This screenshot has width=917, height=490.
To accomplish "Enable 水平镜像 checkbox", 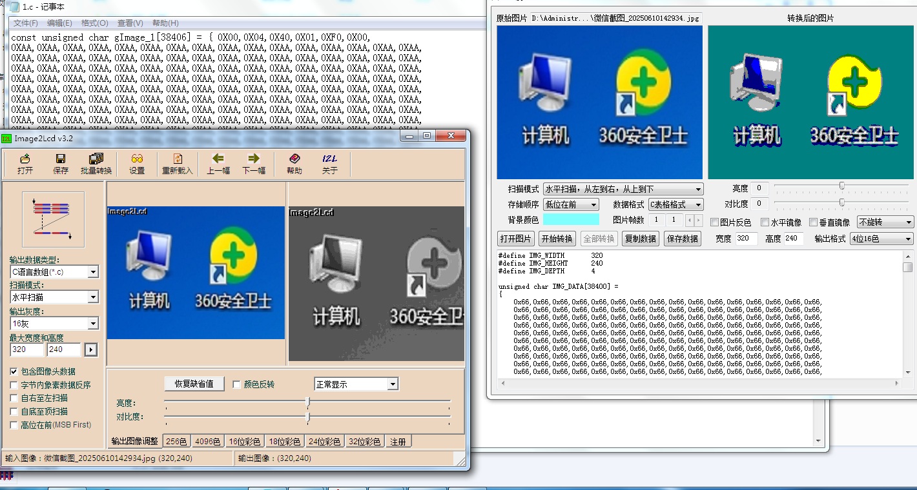I will click(x=765, y=222).
